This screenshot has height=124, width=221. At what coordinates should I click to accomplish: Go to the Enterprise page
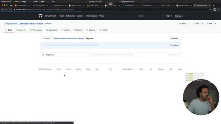[x=70, y=16]
